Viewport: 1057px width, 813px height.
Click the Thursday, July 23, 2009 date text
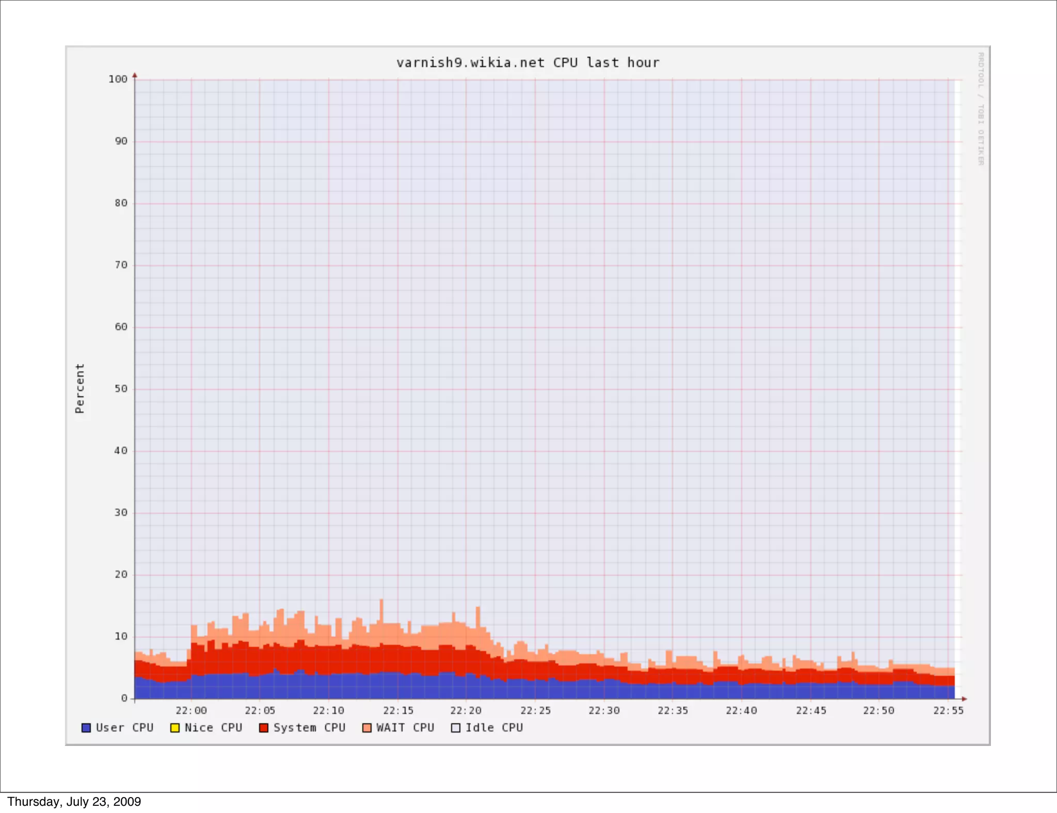point(74,802)
